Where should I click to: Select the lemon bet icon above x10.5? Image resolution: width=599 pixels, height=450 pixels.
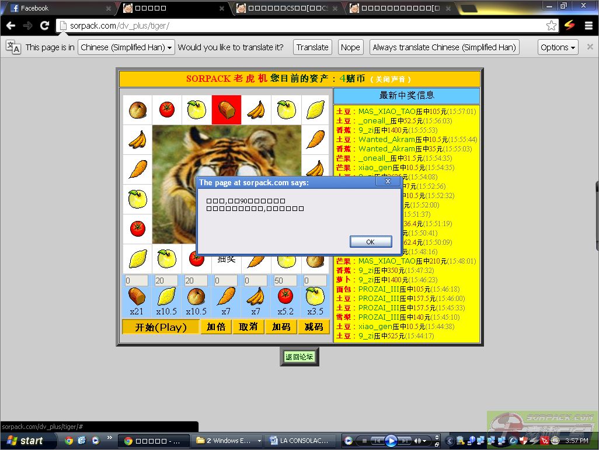click(166, 296)
